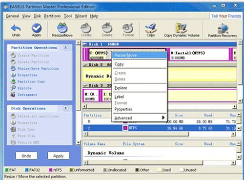This screenshot has height=180, width=244.
Task: Select Rebuild MBR in sidebar
Action: [x=25, y=142]
